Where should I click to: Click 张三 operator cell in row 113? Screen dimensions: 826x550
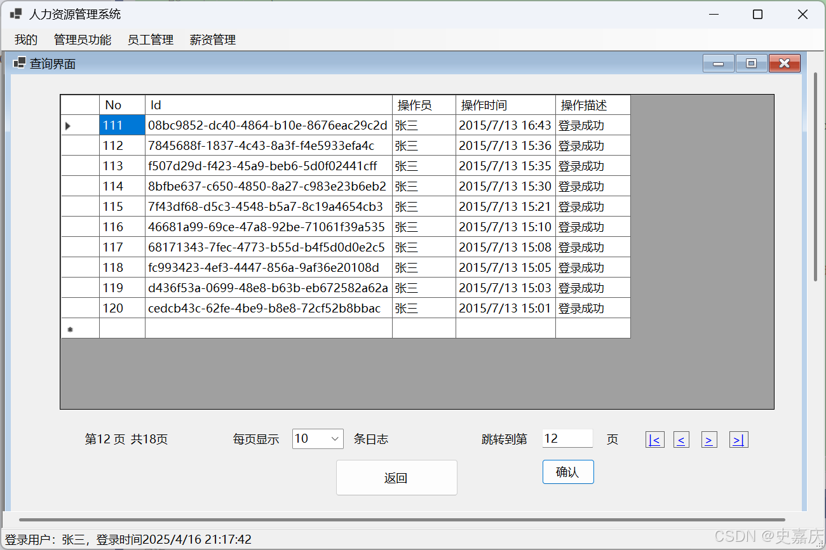coord(424,166)
